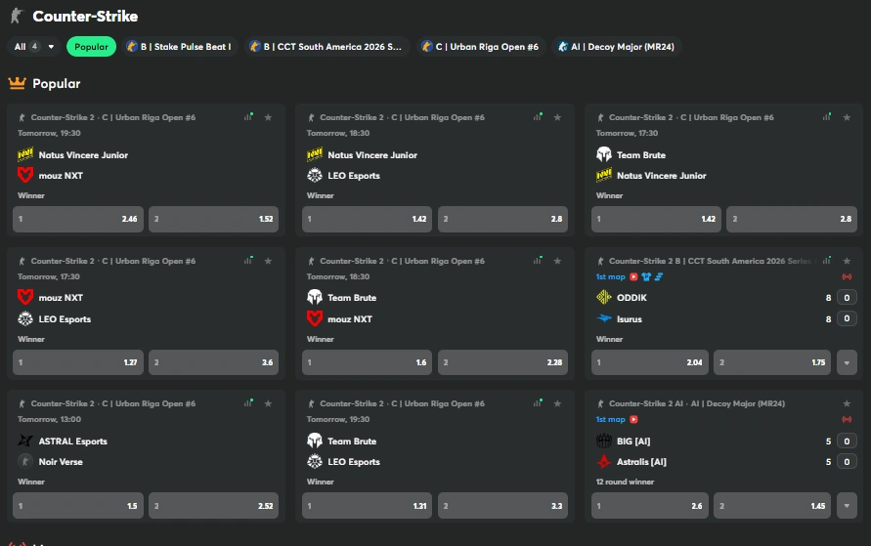The width and height of the screenshot is (871, 546).
Task: Bet on ASTRAL Esports at odds 1.5
Action: pyautogui.click(x=78, y=506)
